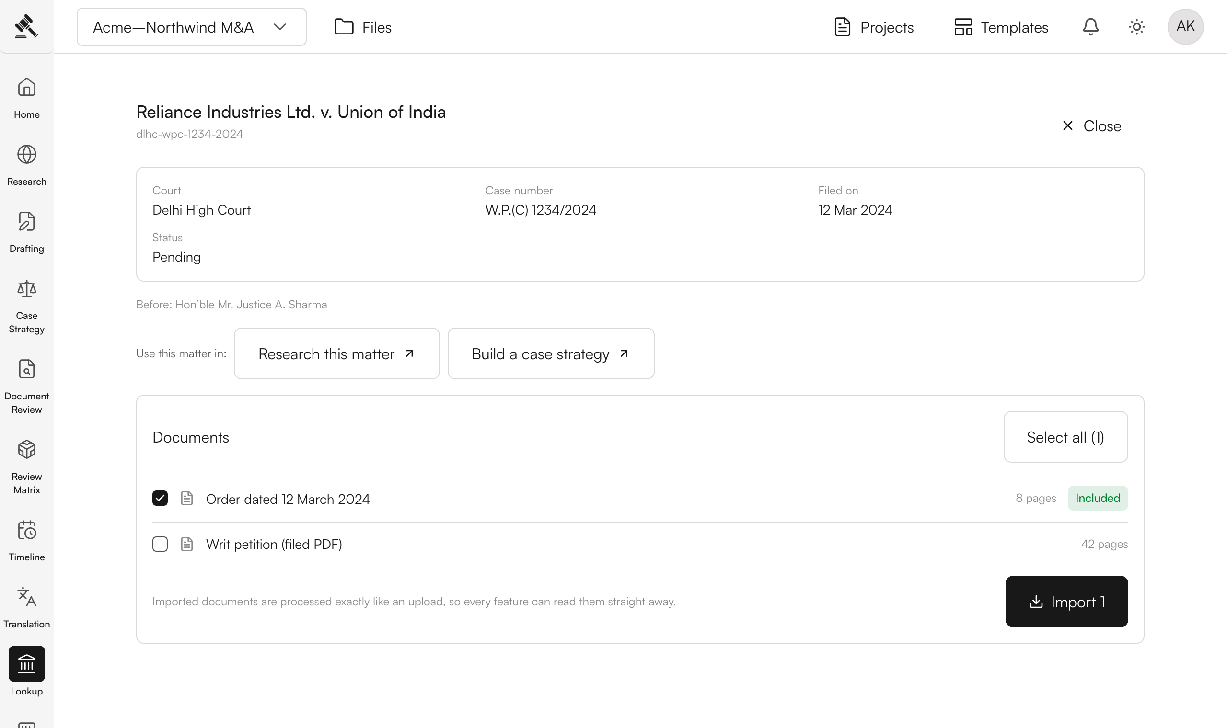The image size is (1227, 728).
Task: Close the matter detail view
Action: pos(1091,126)
